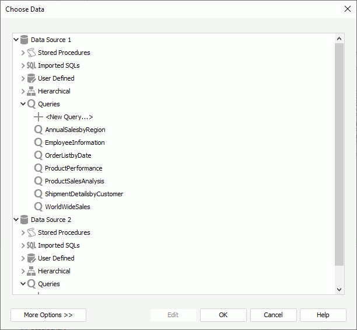Select Imported SQLs label under Data Source 1
The image size is (357, 330).
(x=59, y=65)
